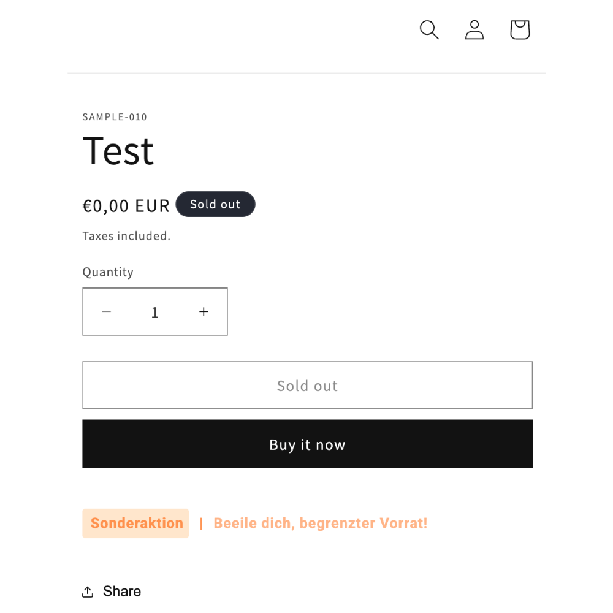Click the Buy it now button
This screenshot has width=613, height=613.
pyautogui.click(x=307, y=444)
